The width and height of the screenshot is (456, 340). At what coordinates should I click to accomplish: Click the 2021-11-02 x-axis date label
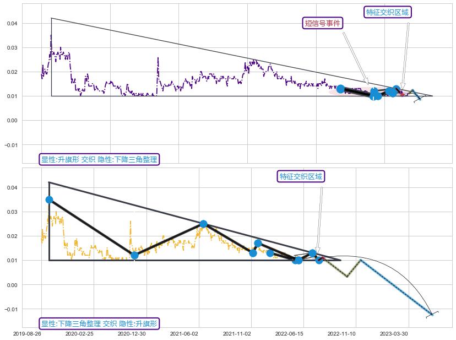(237, 333)
